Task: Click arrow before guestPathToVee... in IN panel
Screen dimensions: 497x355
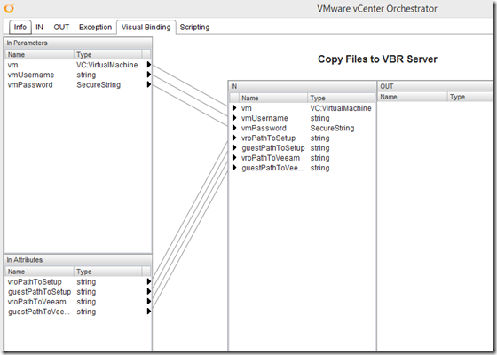Action: (234, 168)
